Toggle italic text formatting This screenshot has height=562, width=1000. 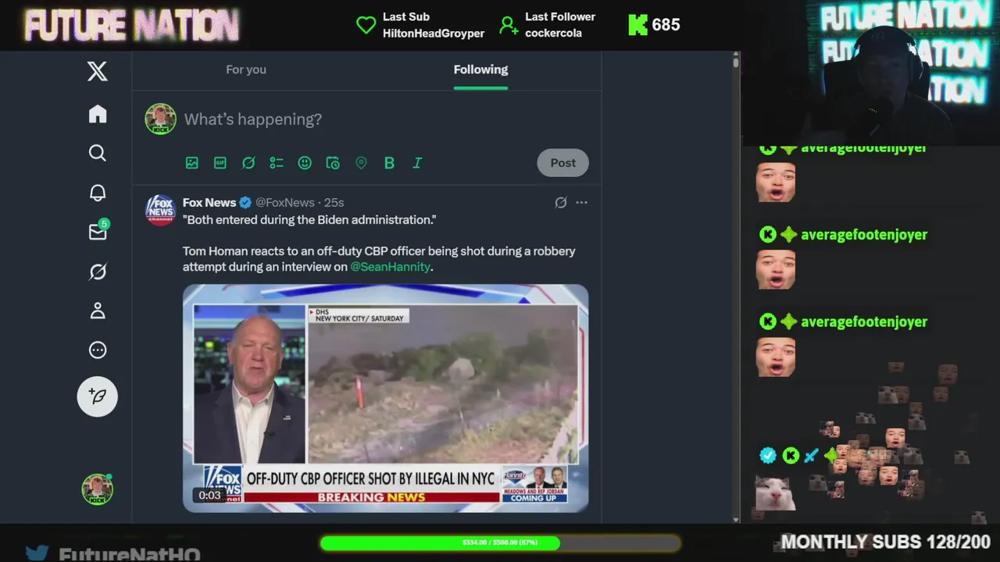417,162
